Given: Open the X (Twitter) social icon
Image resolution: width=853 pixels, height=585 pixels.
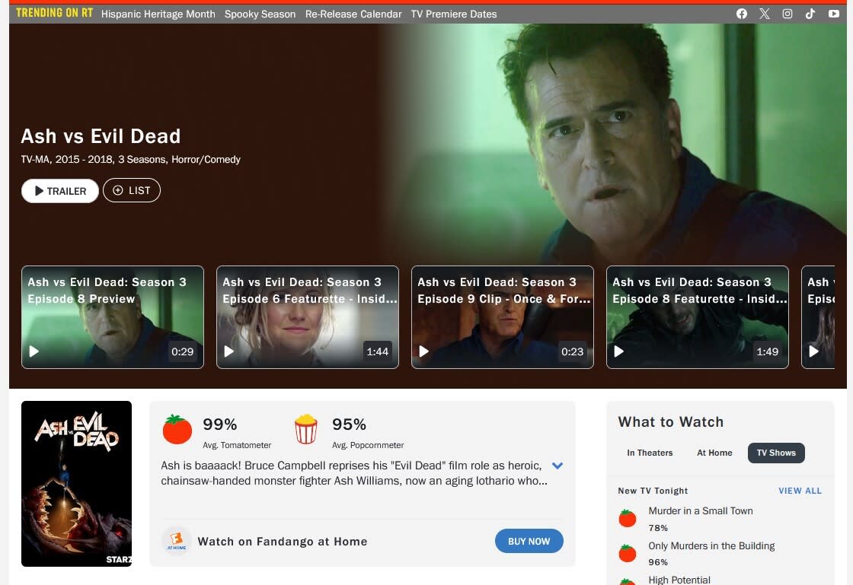Looking at the screenshot, I should point(765,14).
